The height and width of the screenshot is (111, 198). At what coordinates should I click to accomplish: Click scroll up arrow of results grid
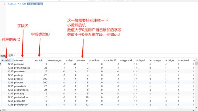196,60
